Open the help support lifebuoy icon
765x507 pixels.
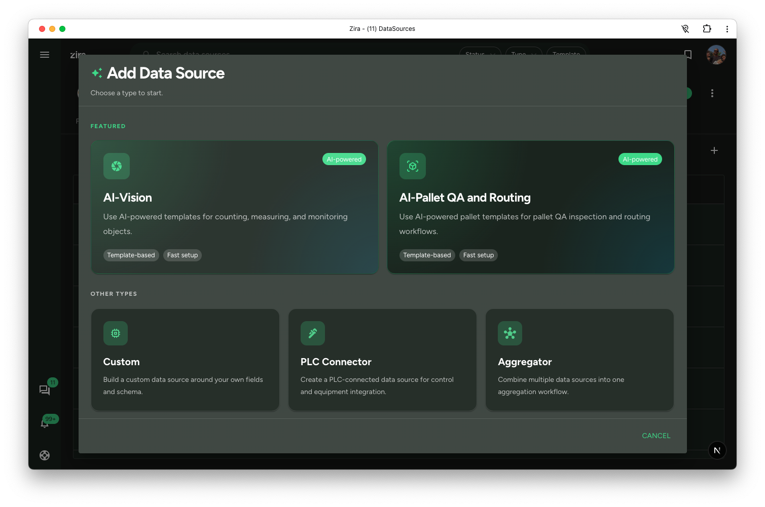45,455
